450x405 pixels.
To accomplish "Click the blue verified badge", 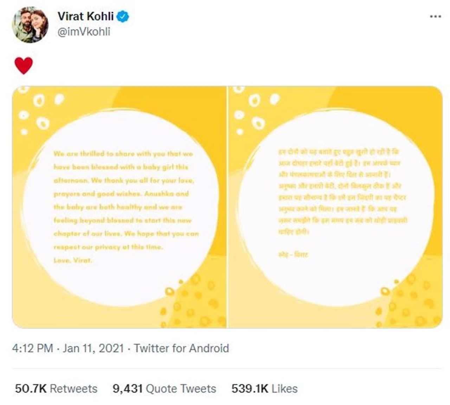I will (x=123, y=16).
